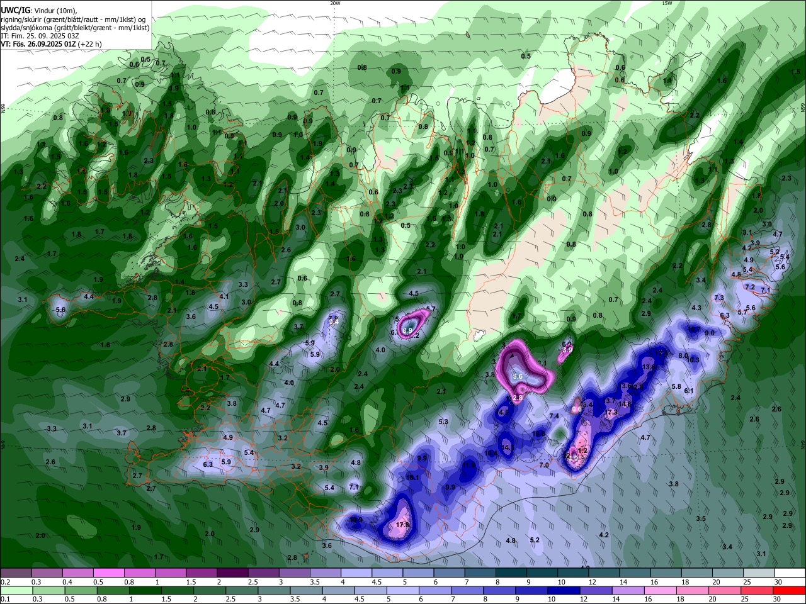
Task: Click the palest green swatch starting the lower legend row
Action: (16, 591)
